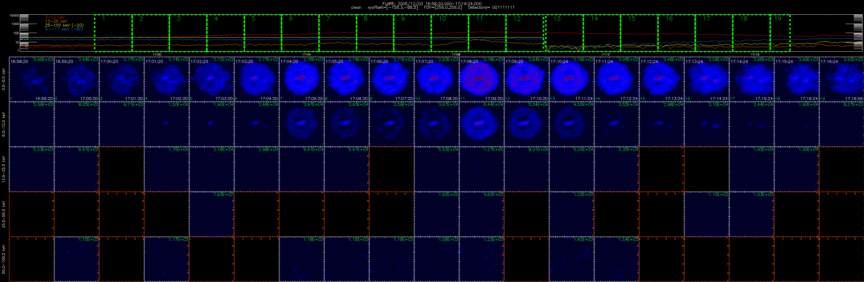Open the 6.0-12.0 keV image with peak 3.10E+04
864x282 pixels.
(x=707, y=124)
